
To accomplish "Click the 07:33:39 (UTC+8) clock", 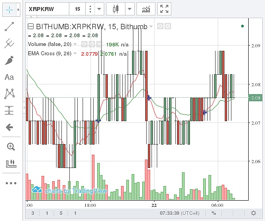I will click(179, 213).
